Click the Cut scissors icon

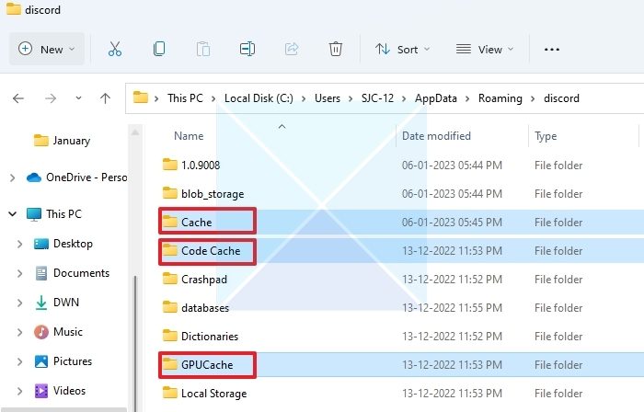point(115,49)
